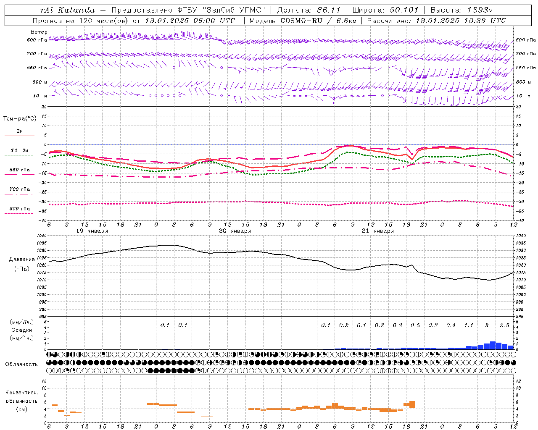
Task: Click the model label COSMO-RU / 6.6км
Action: tap(319, 21)
